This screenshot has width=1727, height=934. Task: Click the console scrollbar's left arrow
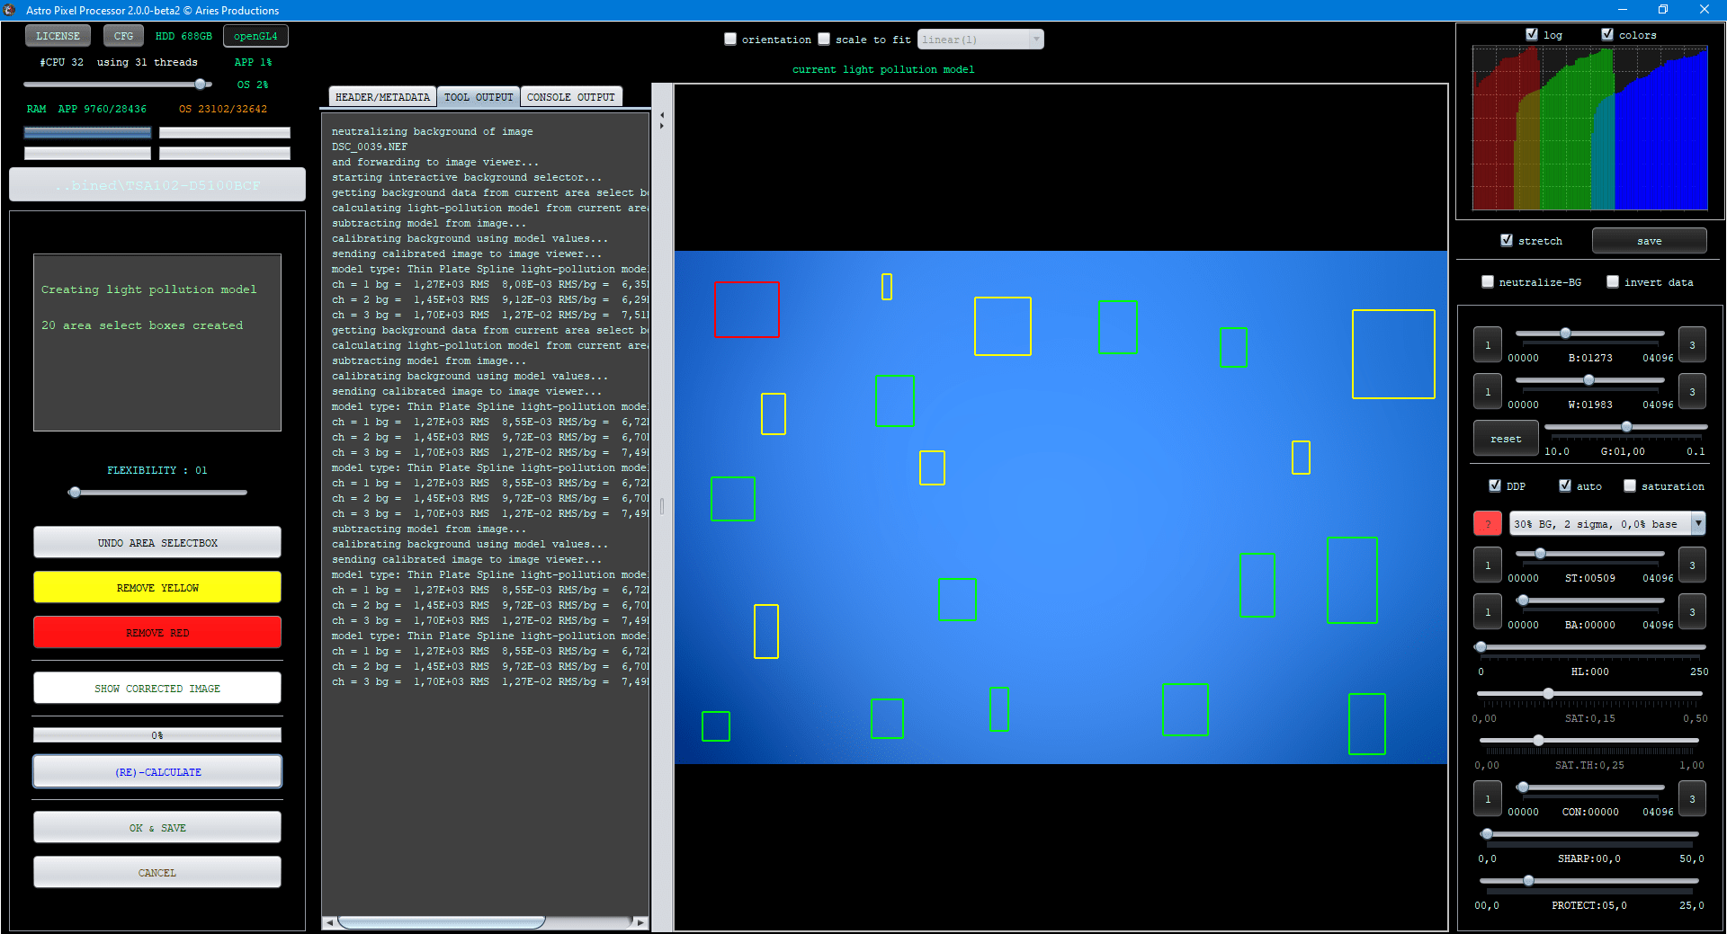[x=329, y=922]
